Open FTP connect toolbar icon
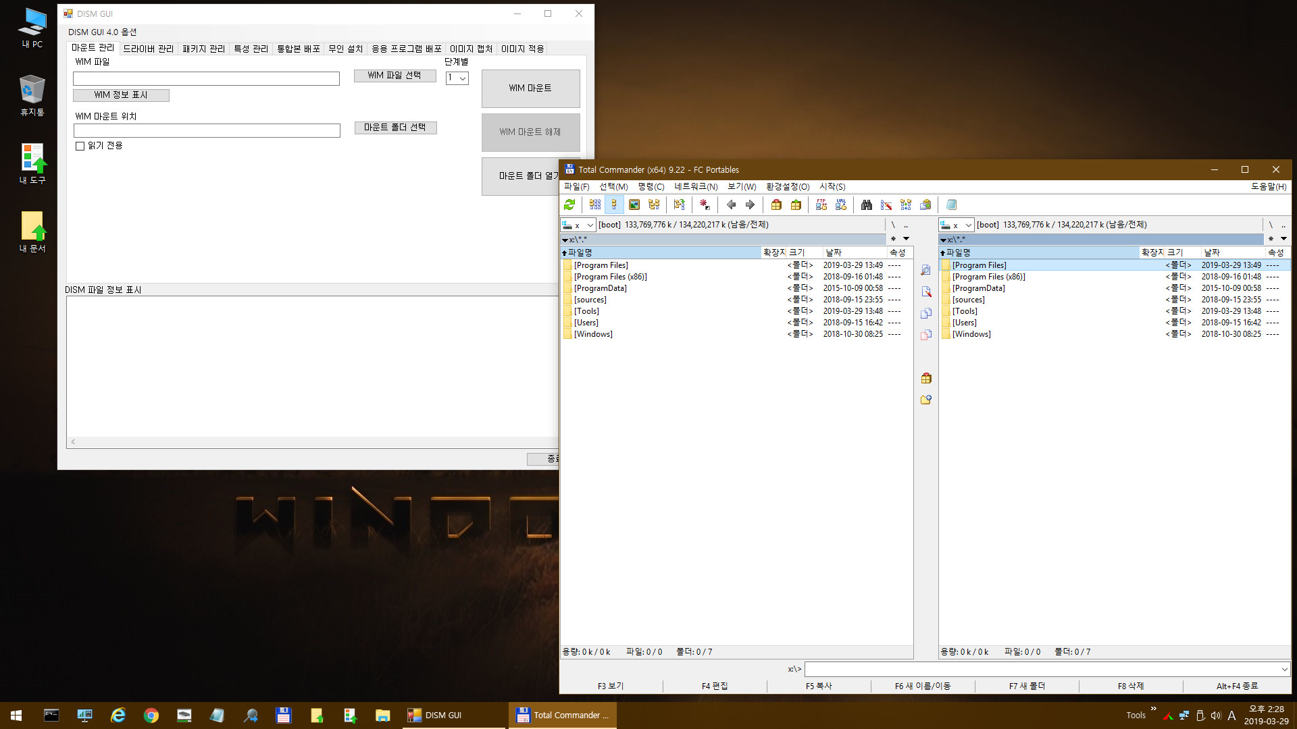Viewport: 1297px width, 729px height. pos(821,205)
